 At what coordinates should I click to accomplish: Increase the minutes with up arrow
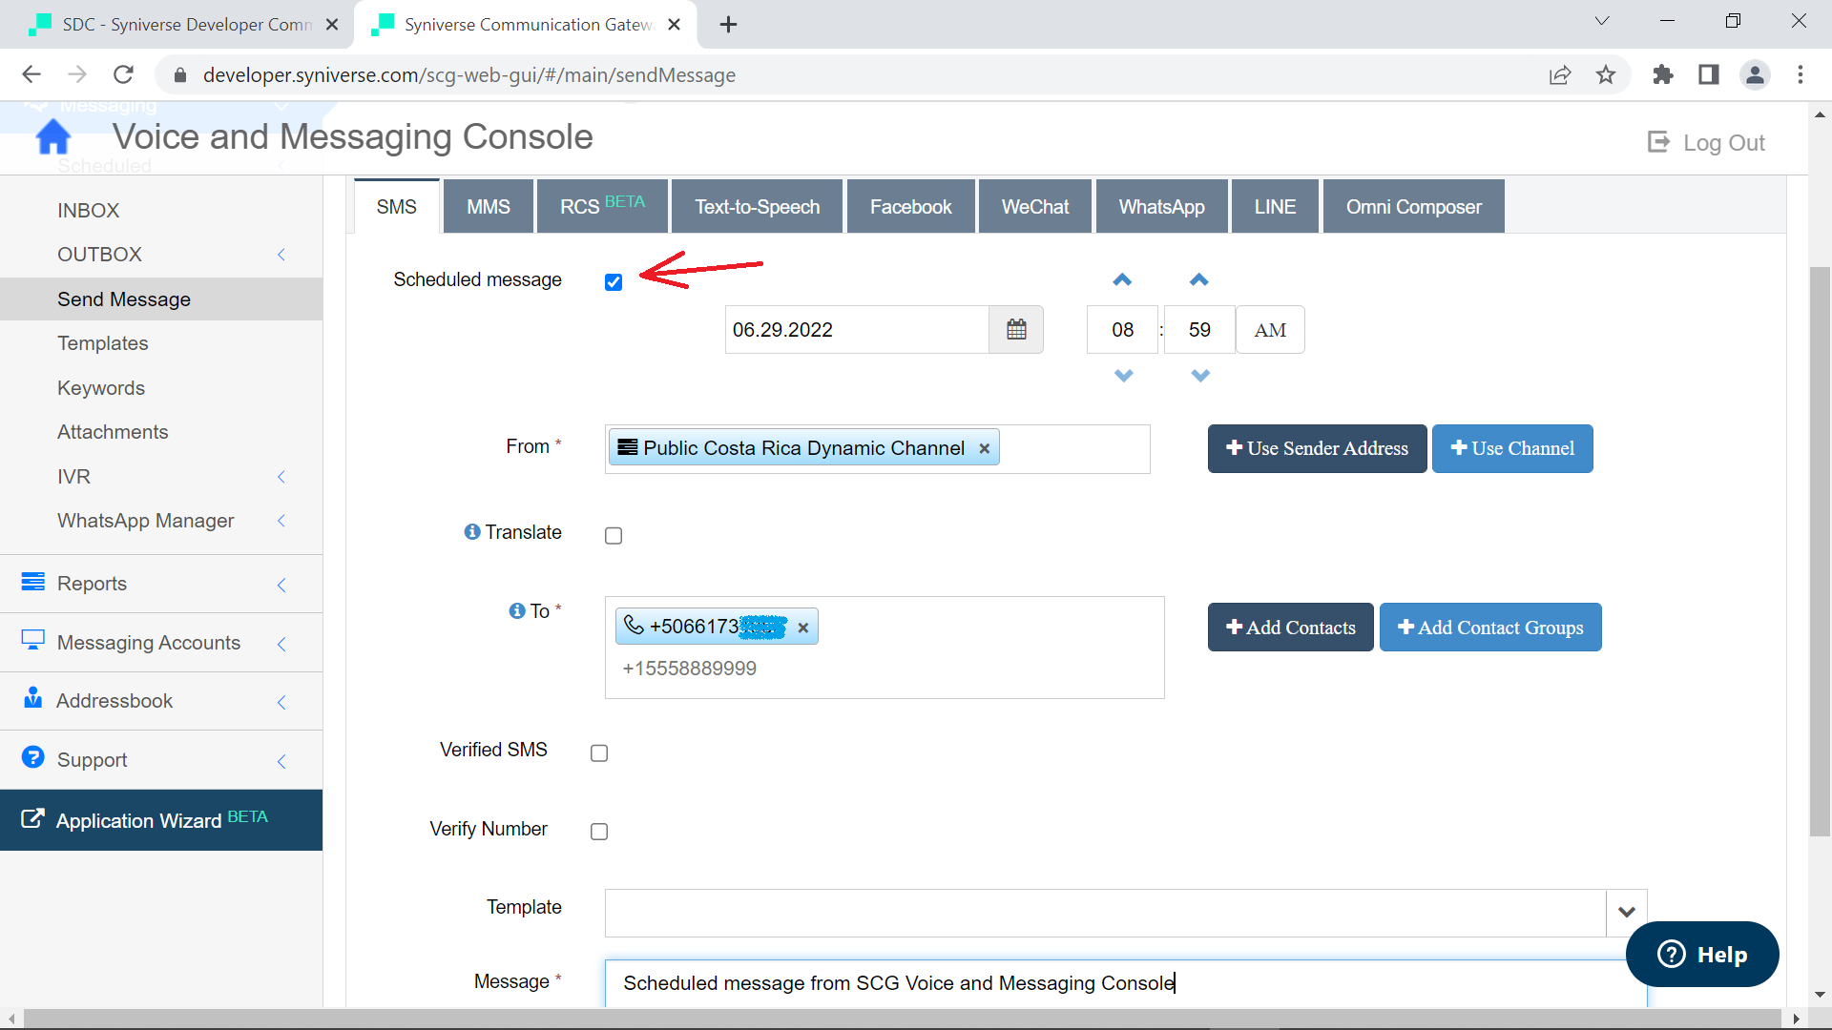click(x=1199, y=279)
